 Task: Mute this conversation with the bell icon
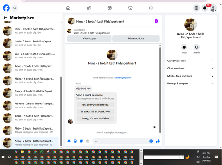(x=184, y=47)
